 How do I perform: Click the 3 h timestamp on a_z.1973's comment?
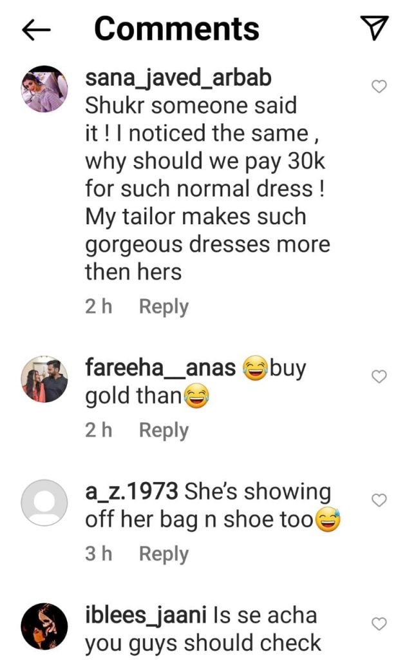99,554
